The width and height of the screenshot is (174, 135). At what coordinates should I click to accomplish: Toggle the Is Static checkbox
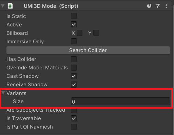(x=74, y=16)
